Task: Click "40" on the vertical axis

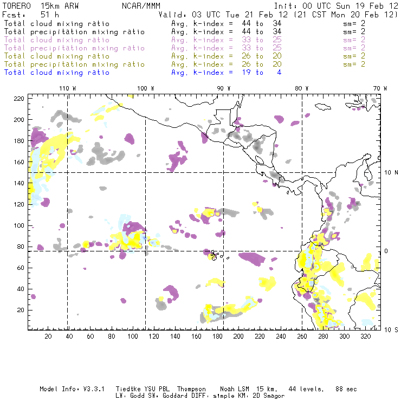Action: [21, 289]
